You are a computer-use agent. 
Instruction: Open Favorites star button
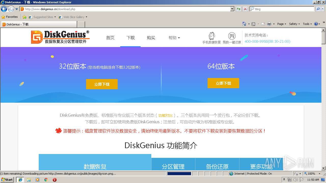point(10,17)
